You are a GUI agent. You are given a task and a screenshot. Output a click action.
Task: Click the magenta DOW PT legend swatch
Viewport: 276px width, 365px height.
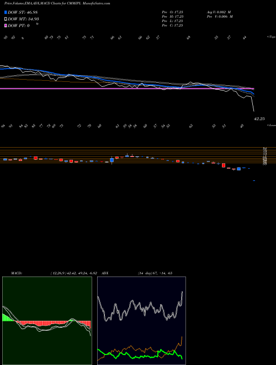(6, 25)
